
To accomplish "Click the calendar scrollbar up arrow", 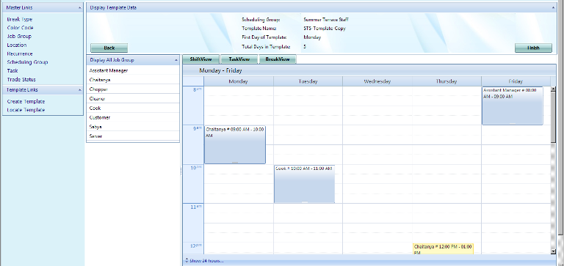I will pyautogui.click(x=553, y=89).
